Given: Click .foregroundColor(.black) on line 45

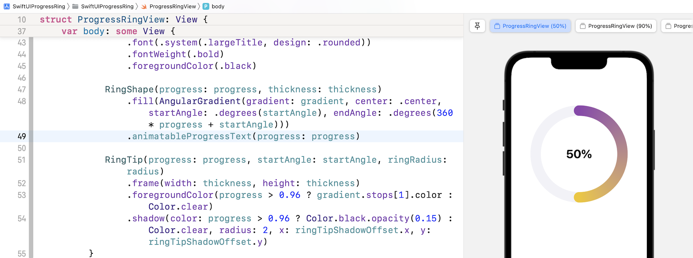Looking at the screenshot, I should click(x=192, y=66).
